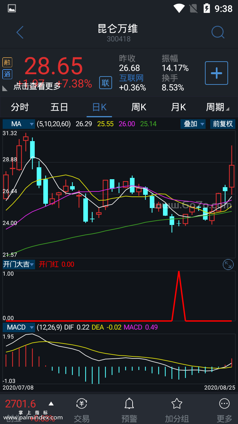
Task: Tap the yellow MA10 value 25.55
Action: [x=105, y=124]
